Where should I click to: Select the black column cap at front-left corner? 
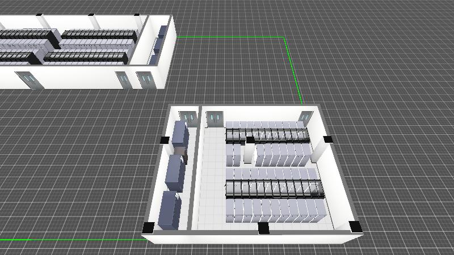148,227
